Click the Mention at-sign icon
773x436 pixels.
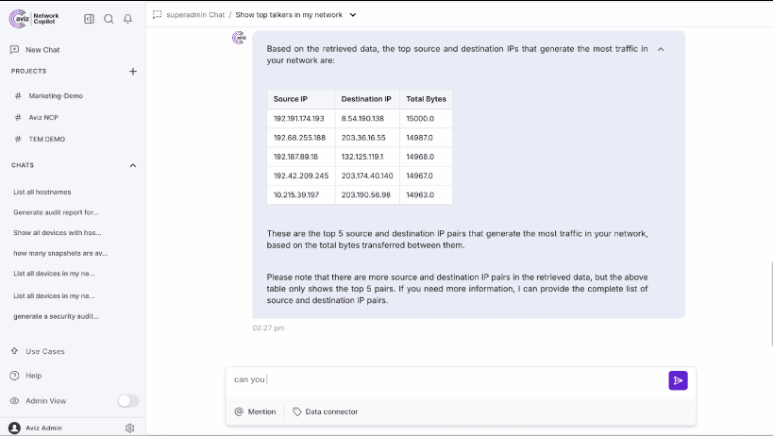click(239, 411)
